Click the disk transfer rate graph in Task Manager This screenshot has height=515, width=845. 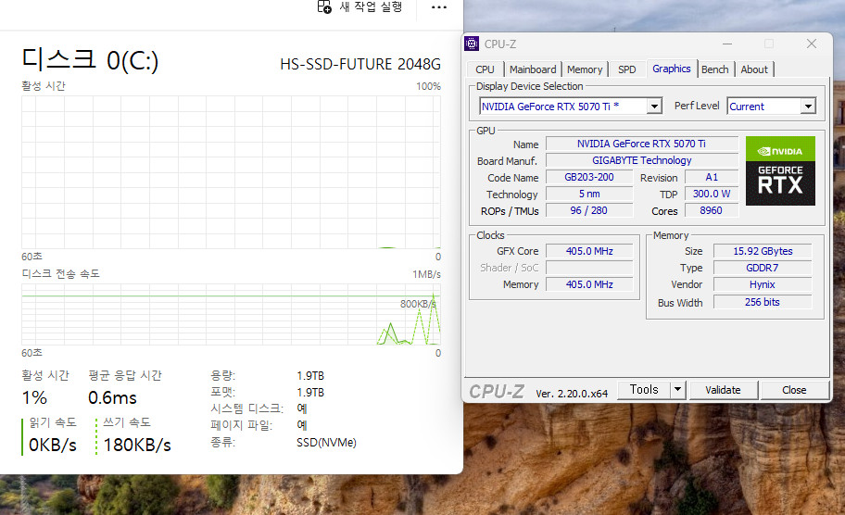coord(231,314)
